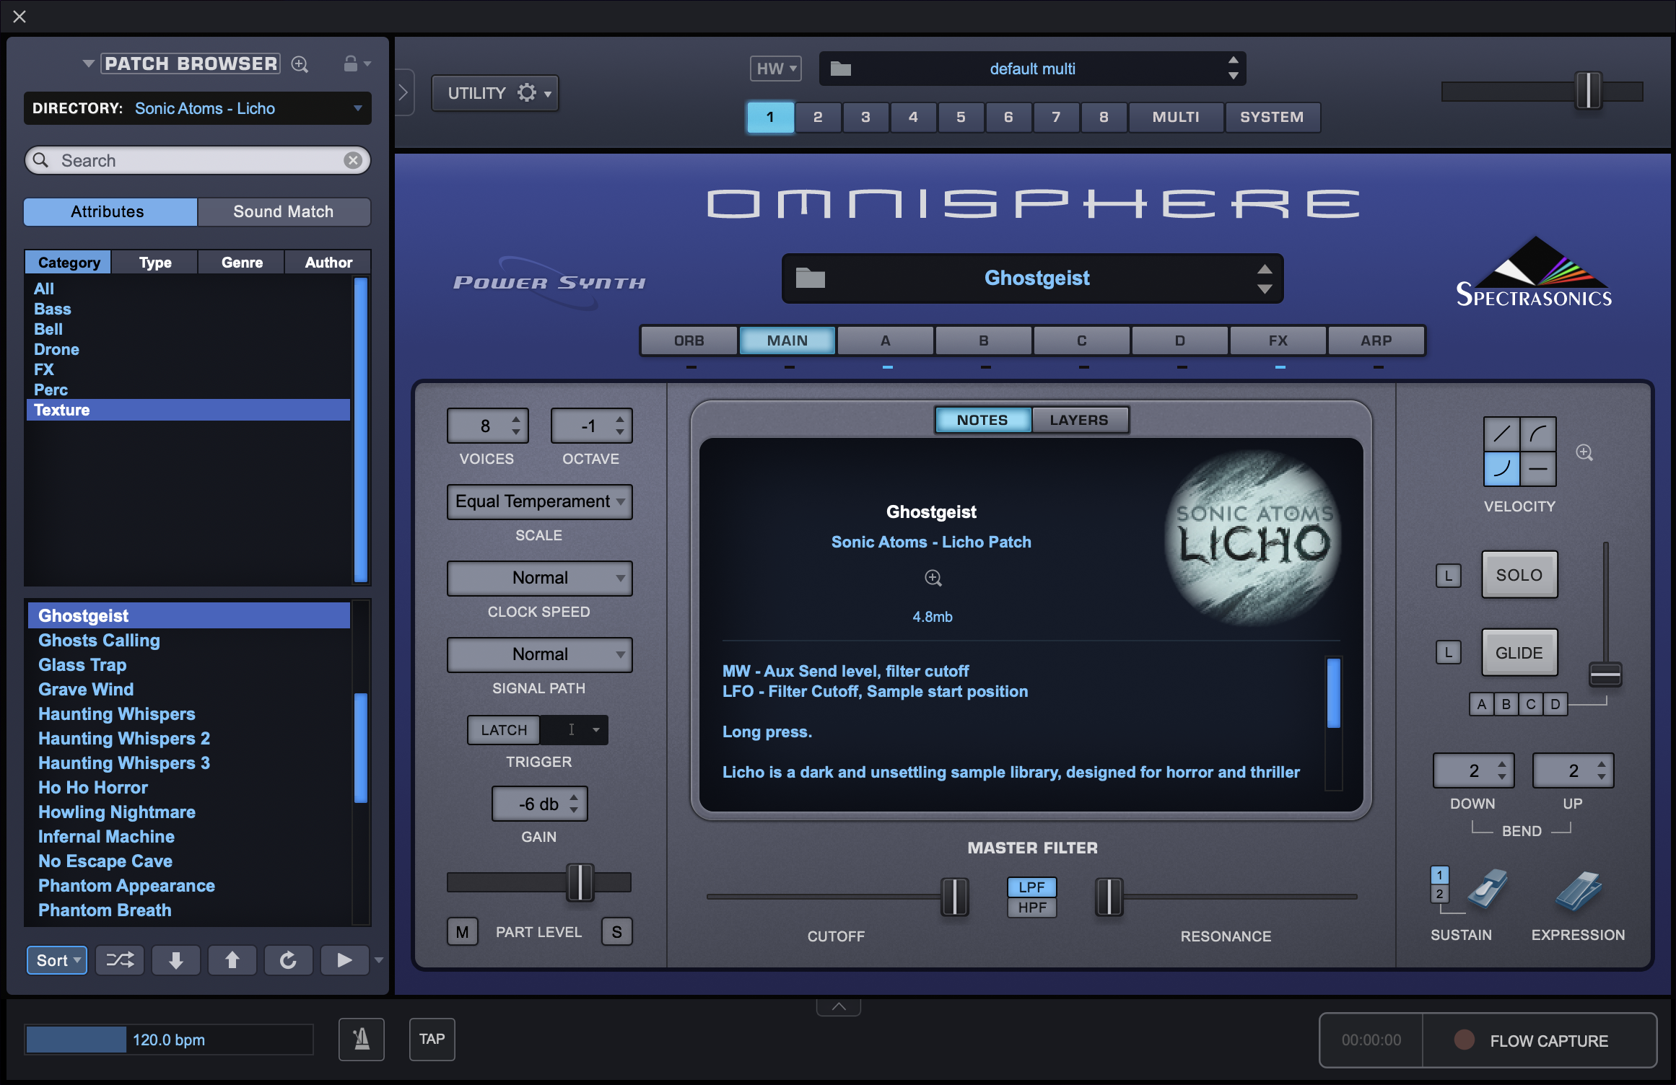Open the multi folder icon

[x=841, y=69]
